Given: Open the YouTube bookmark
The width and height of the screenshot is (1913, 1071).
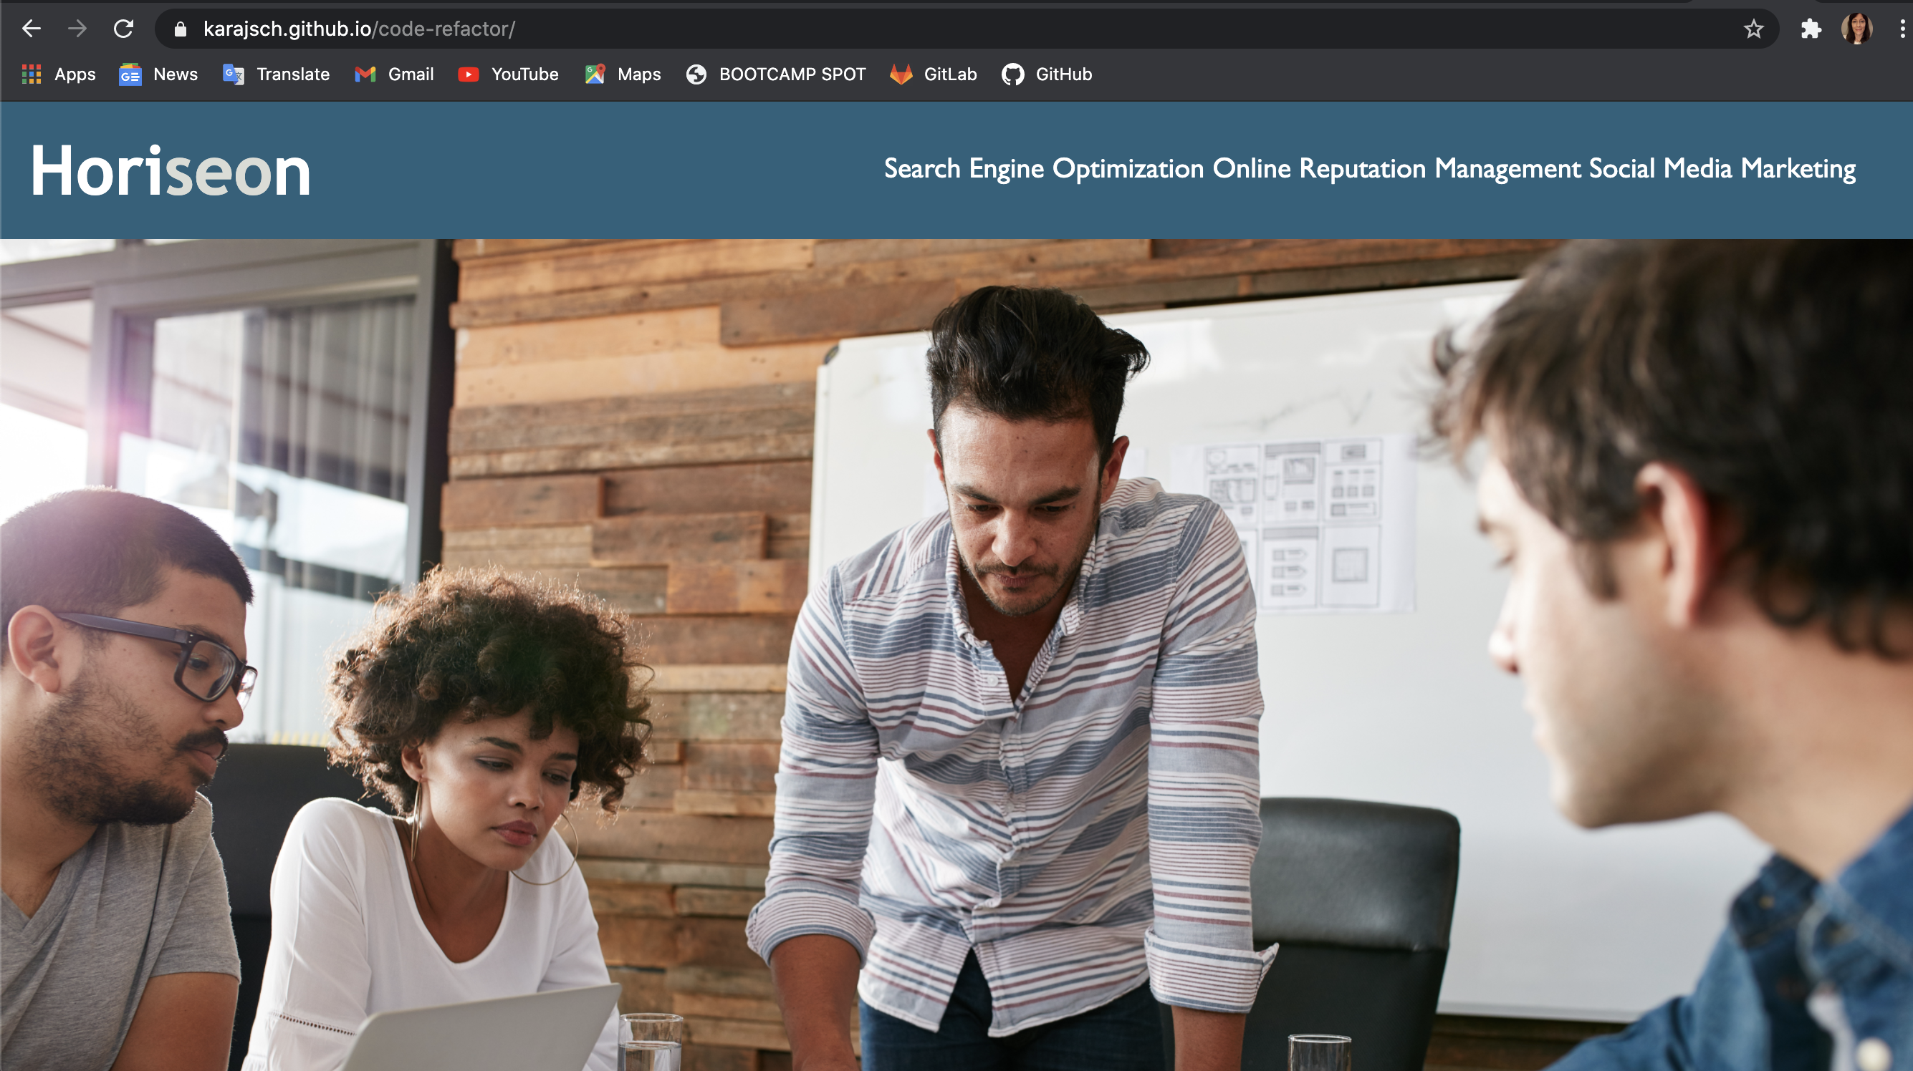Looking at the screenshot, I should [509, 74].
